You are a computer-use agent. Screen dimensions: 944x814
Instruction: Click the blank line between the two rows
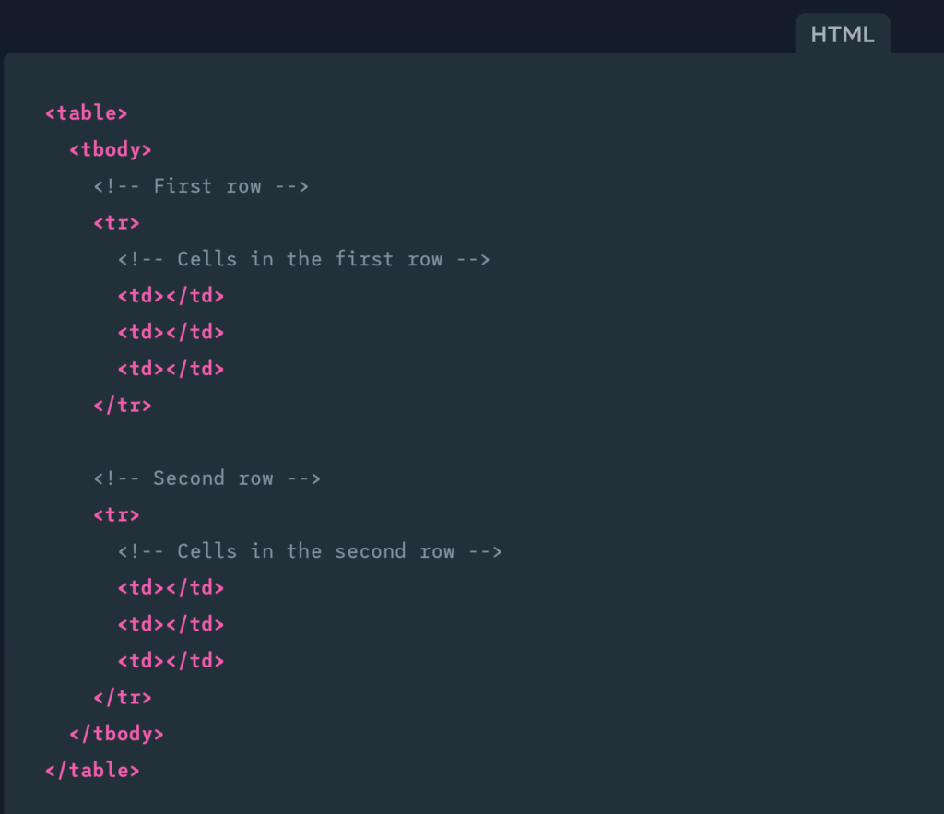pos(277,442)
